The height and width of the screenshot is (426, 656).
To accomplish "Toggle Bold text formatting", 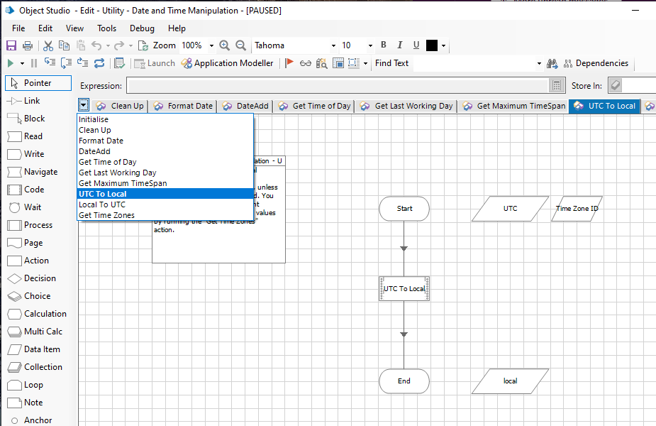I will click(384, 45).
